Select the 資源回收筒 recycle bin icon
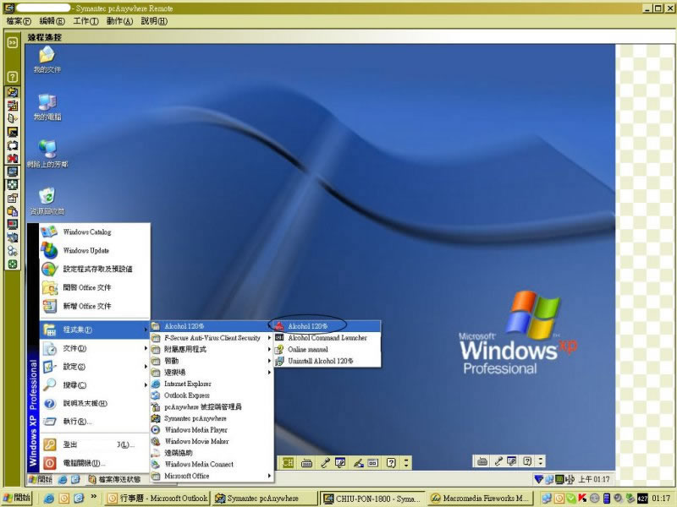677x507 pixels. [47, 201]
